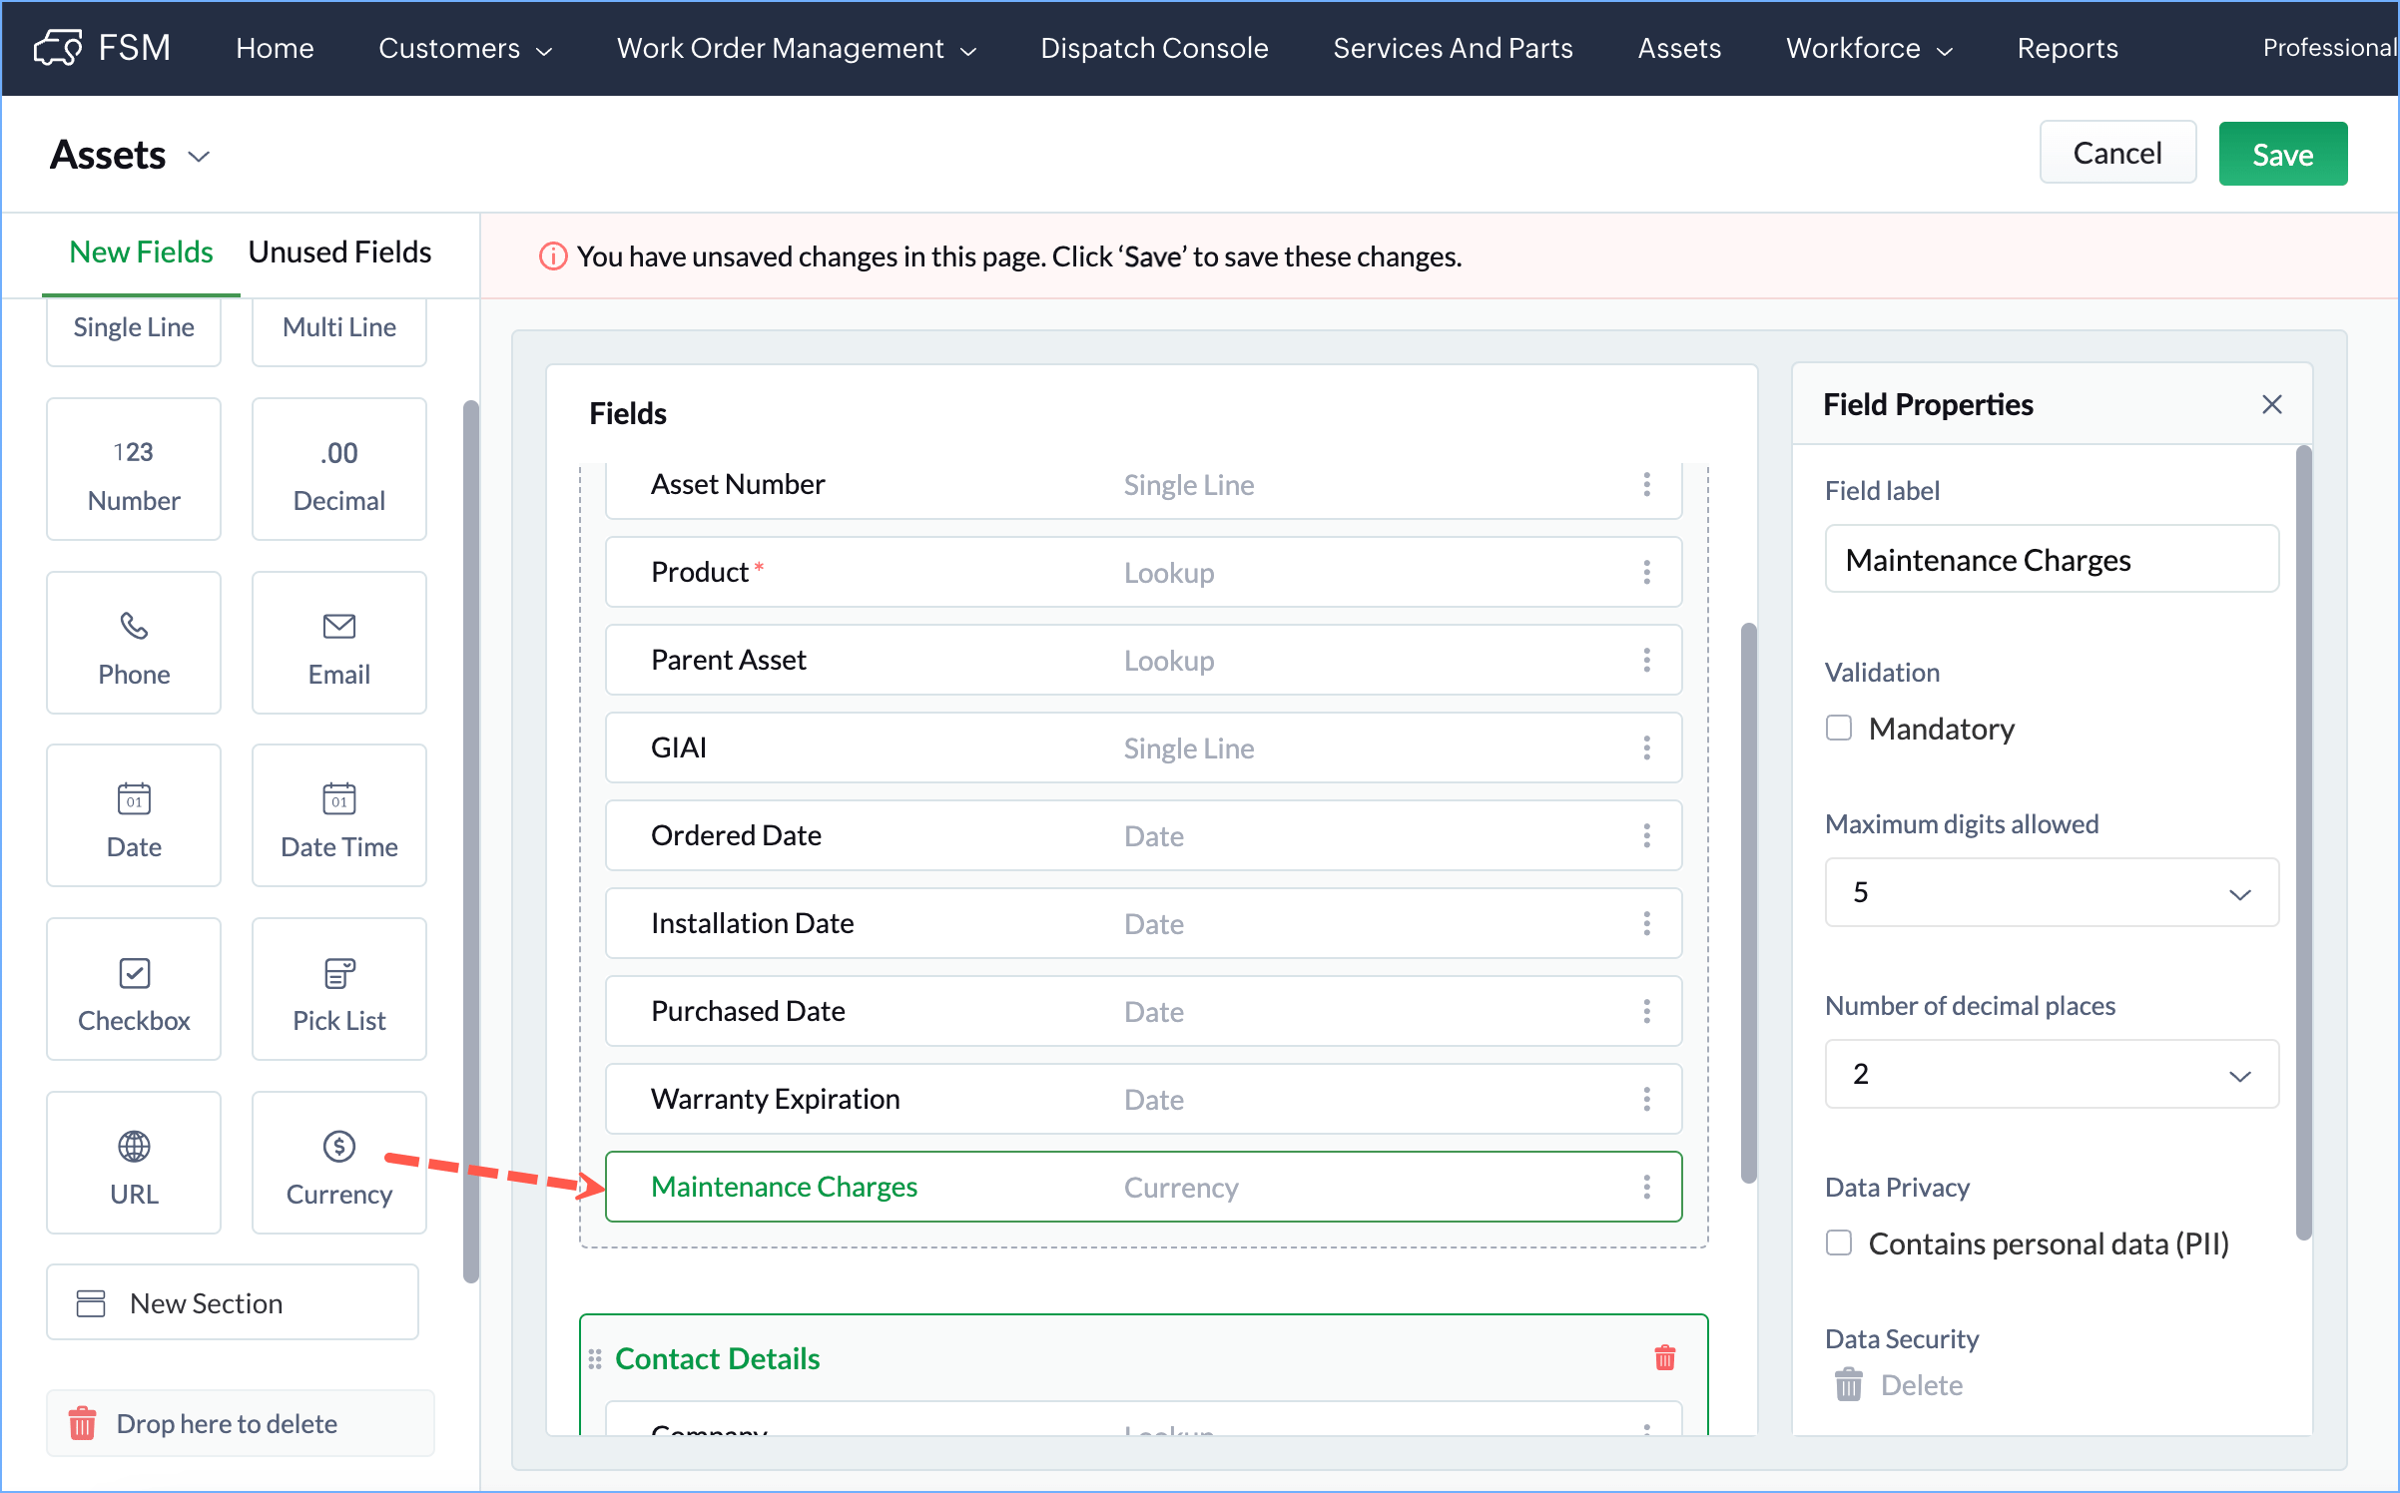Screen dimensions: 2400x1493
Task: Select the Pick List field icon
Action: 338,973
